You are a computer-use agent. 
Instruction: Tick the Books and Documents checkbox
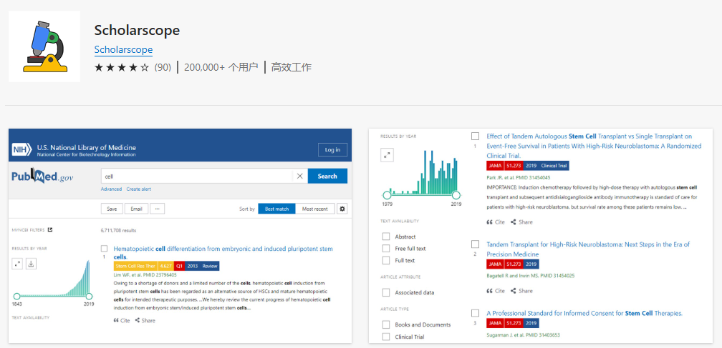[386, 324]
